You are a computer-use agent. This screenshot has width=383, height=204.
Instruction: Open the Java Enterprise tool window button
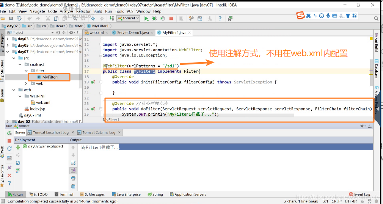click(x=126, y=195)
